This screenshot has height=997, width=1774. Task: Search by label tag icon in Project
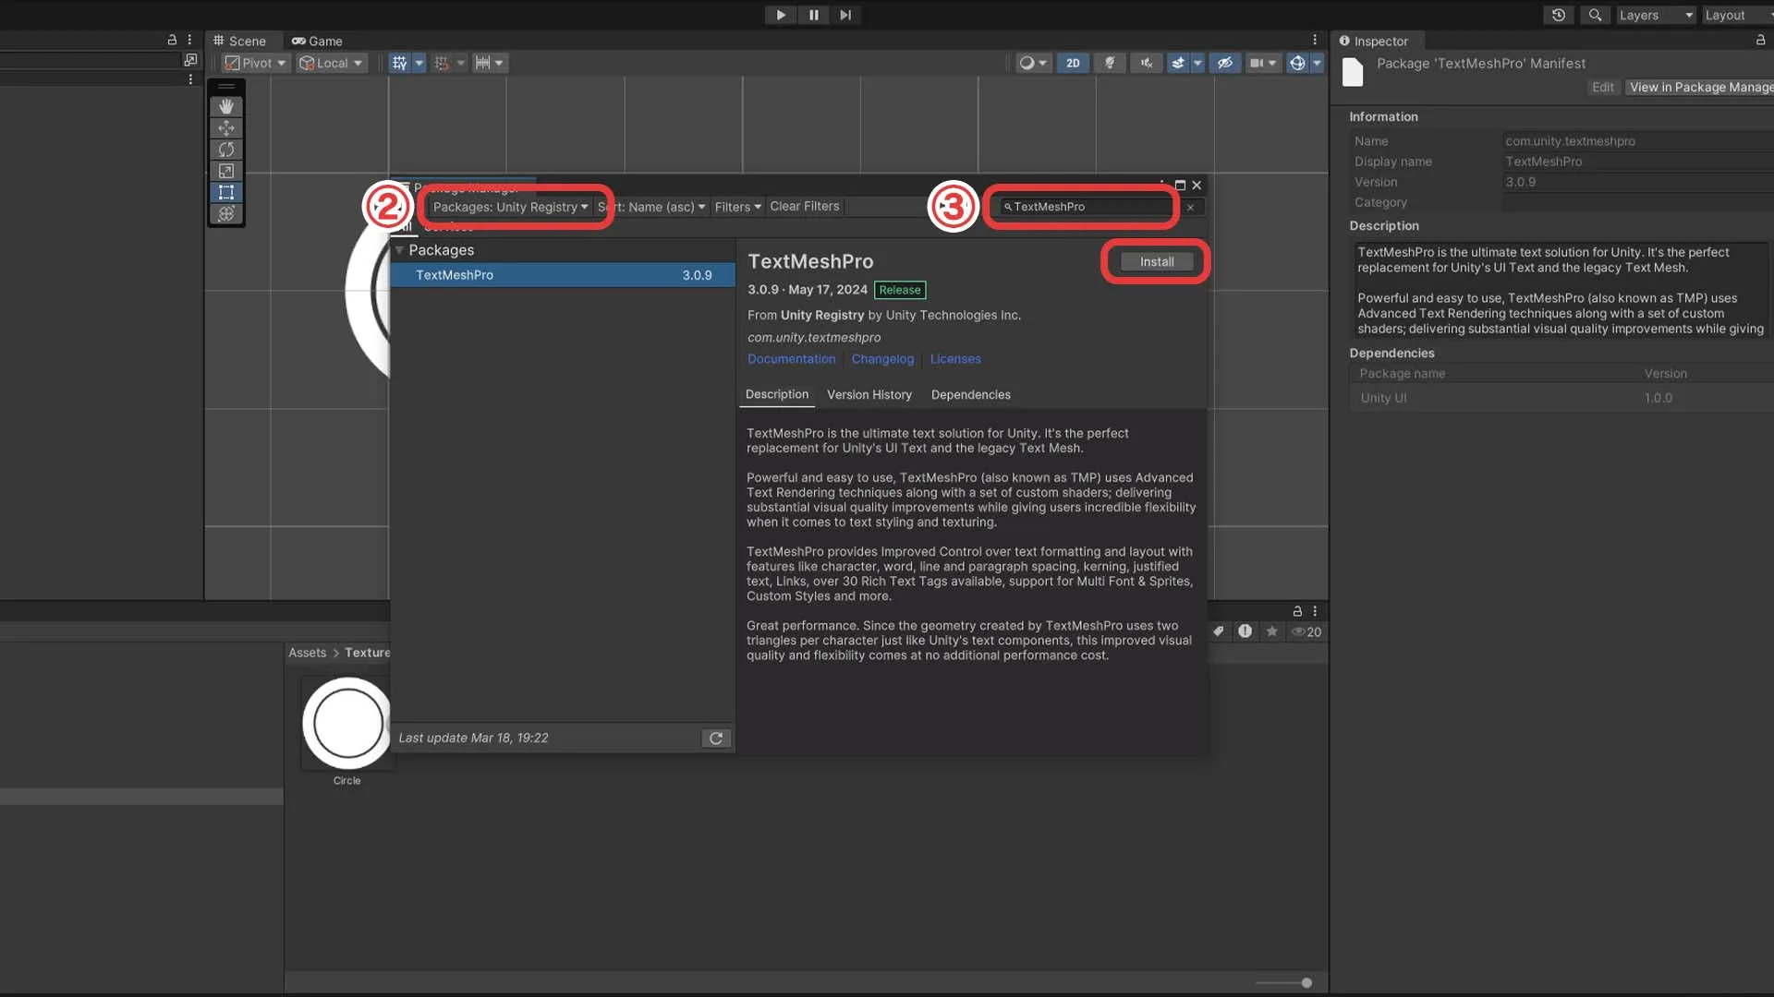(1219, 631)
